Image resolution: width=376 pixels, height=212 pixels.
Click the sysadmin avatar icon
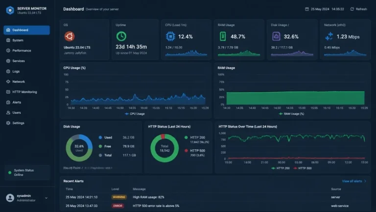pyautogui.click(x=10, y=198)
